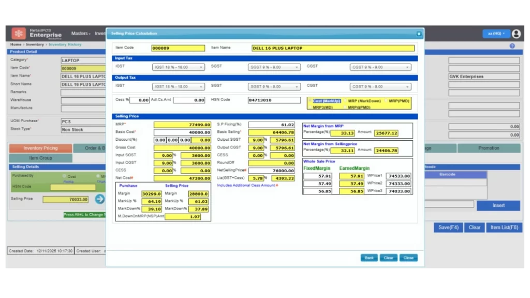The height and width of the screenshot is (298, 530).
Task: Go to the Inventory breadcrumb link
Action: (x=35, y=44)
